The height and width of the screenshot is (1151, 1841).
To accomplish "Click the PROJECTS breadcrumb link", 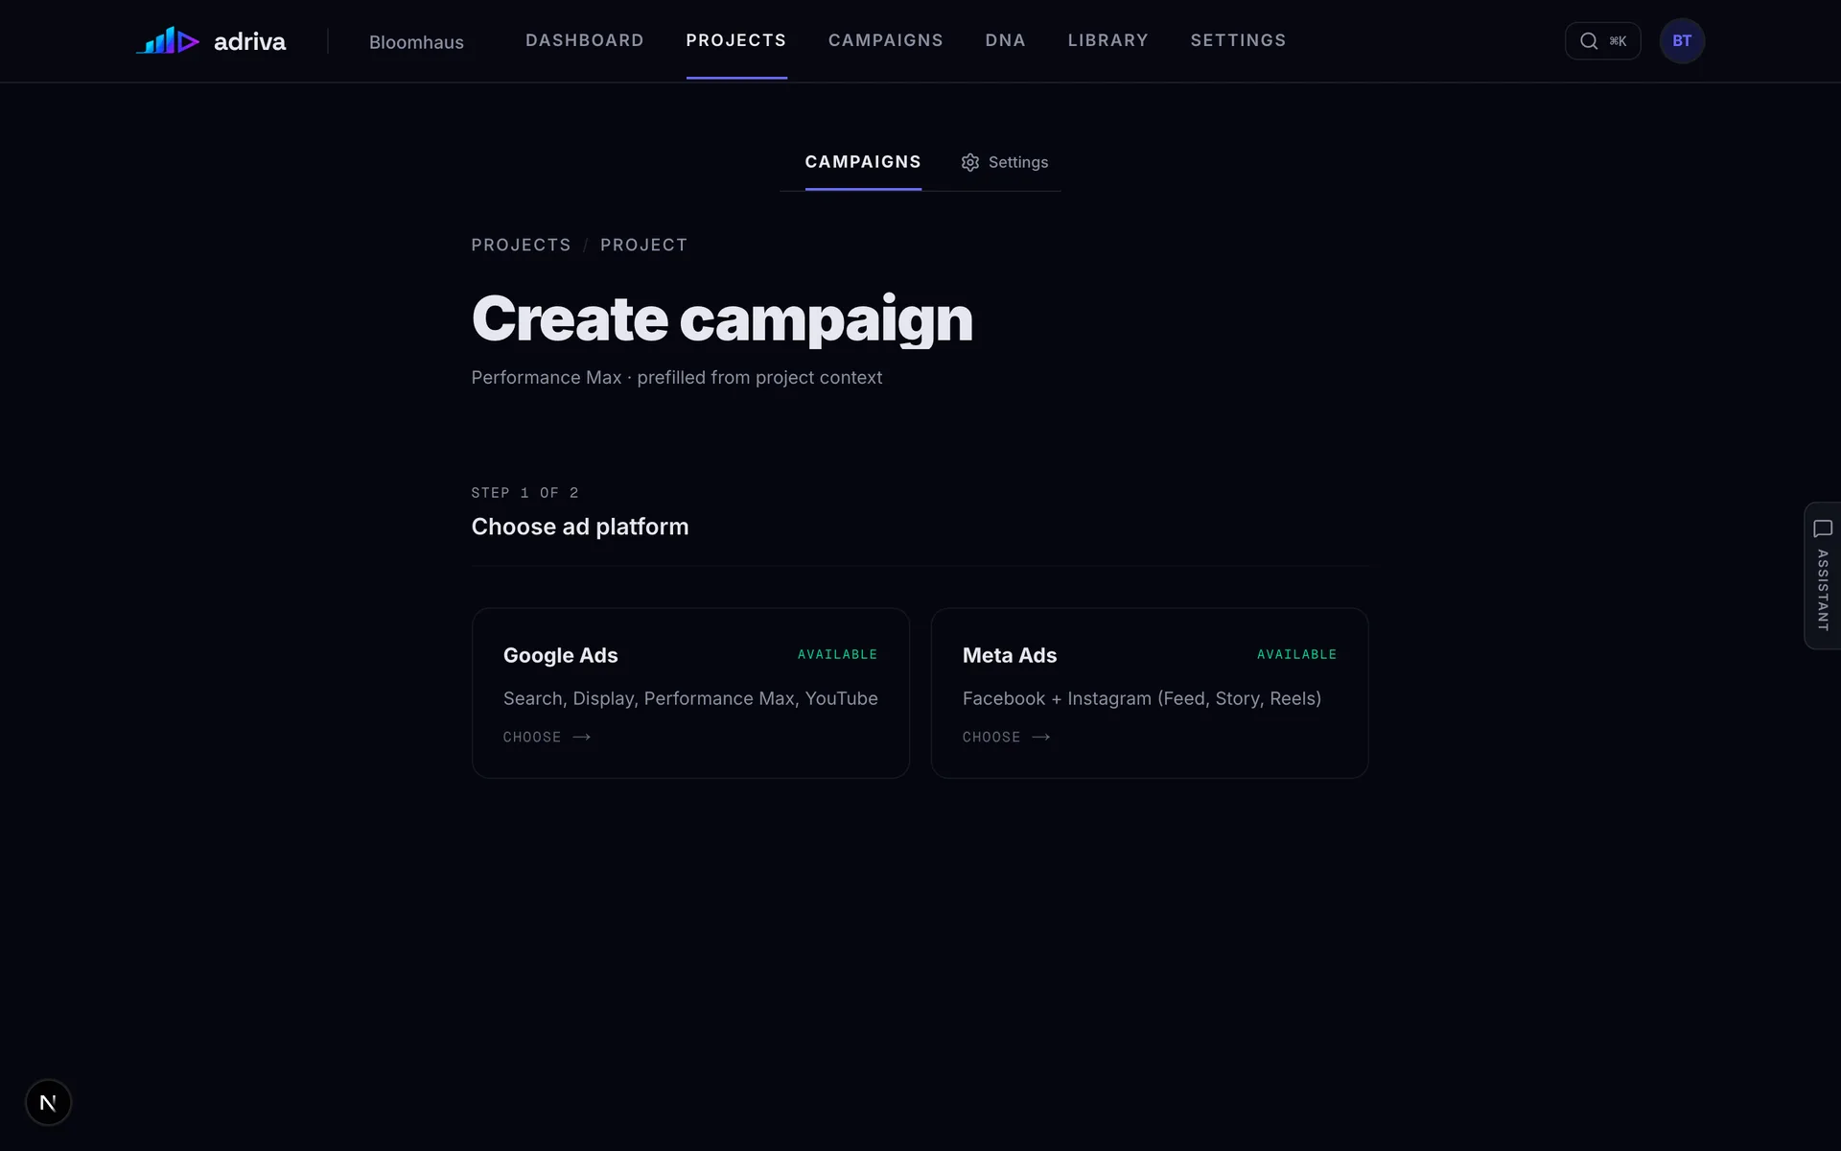I will pyautogui.click(x=521, y=245).
